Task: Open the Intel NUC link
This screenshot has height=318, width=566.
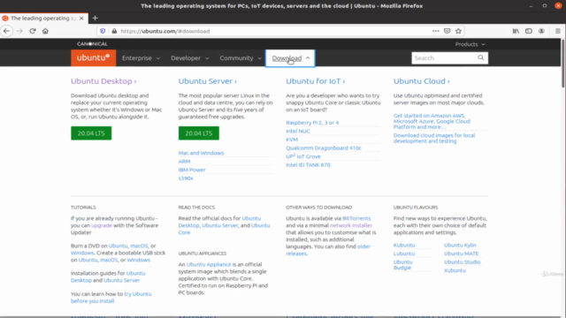Action: pyautogui.click(x=298, y=131)
